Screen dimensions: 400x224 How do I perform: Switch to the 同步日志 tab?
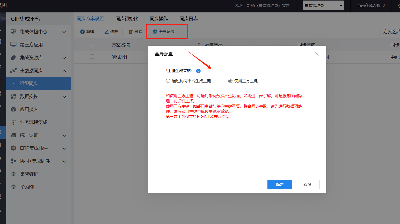pos(189,19)
